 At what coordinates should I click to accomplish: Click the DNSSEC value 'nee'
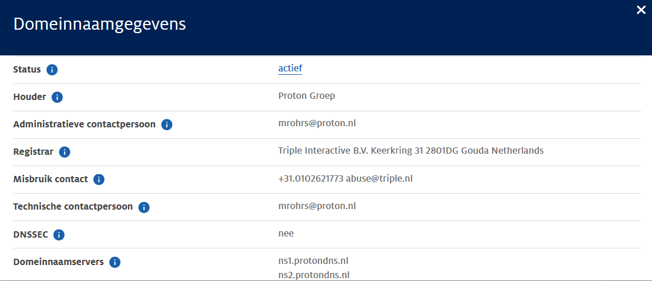coord(286,233)
